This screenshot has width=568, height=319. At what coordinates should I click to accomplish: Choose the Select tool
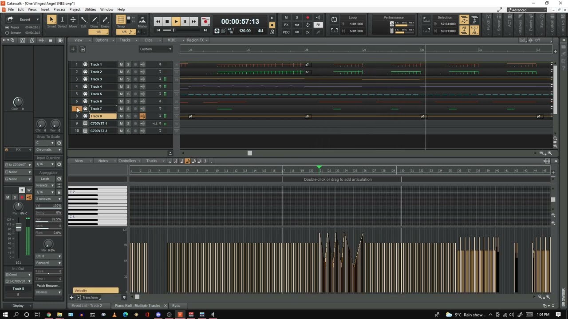(62, 19)
